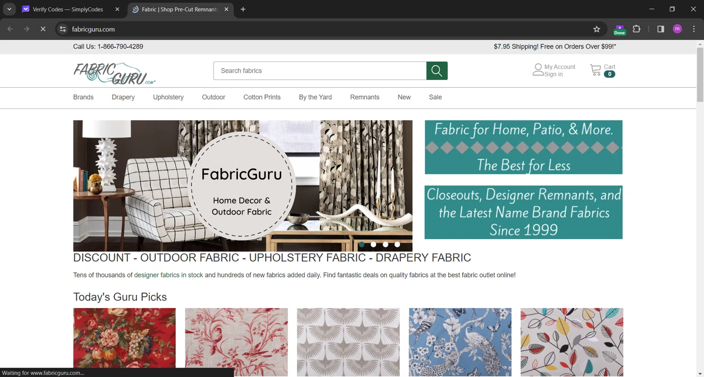Open the Sale menu item

(435, 97)
